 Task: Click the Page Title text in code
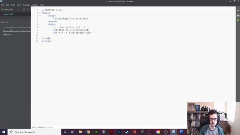[70, 19]
